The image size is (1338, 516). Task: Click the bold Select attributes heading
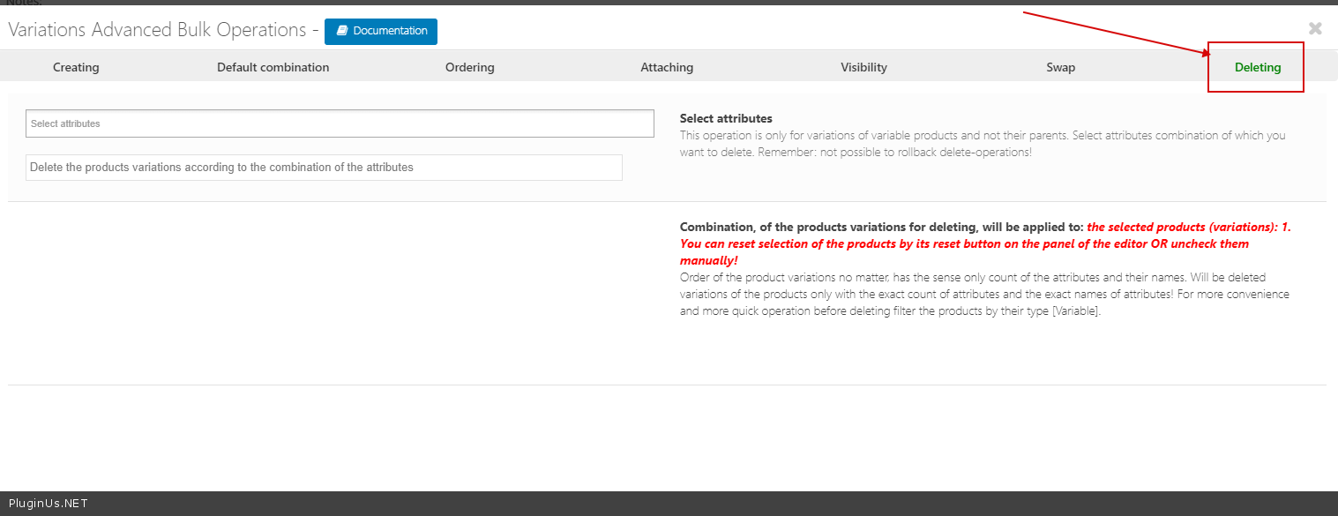[726, 118]
